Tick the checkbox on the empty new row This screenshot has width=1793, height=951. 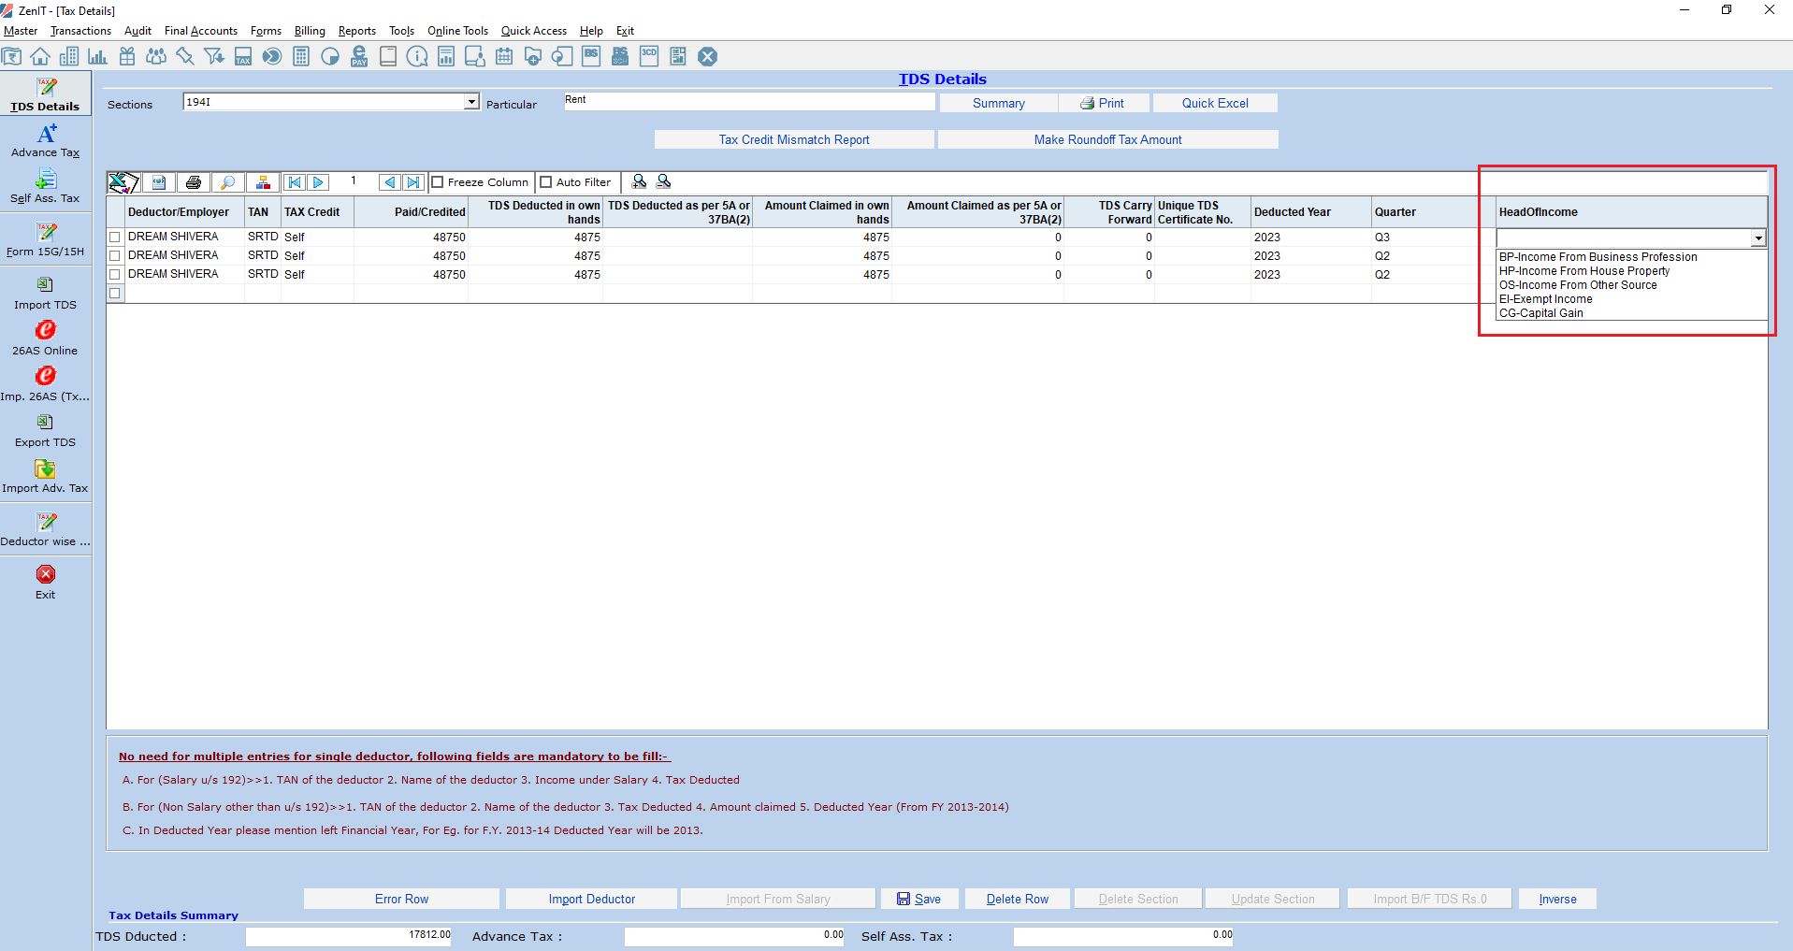115,294
